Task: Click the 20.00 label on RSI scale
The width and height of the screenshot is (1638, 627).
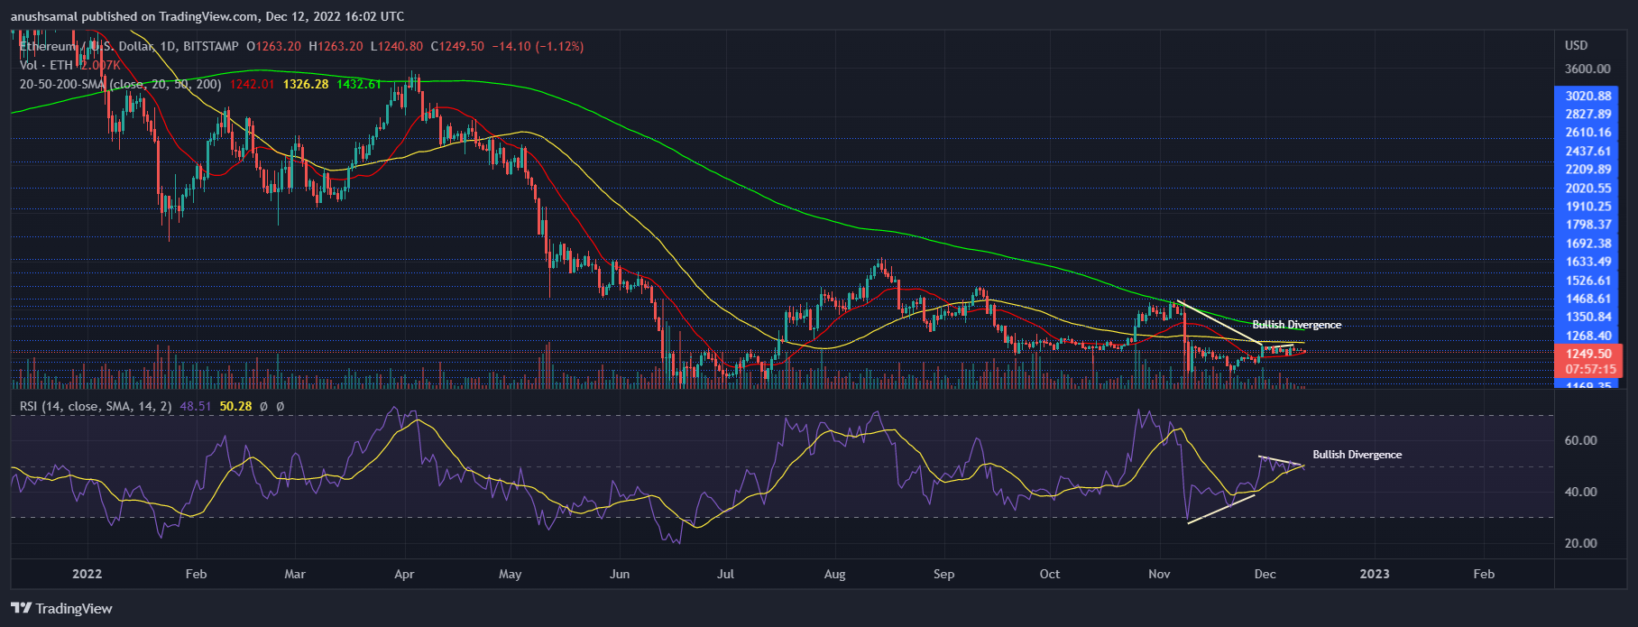Action: tap(1581, 543)
